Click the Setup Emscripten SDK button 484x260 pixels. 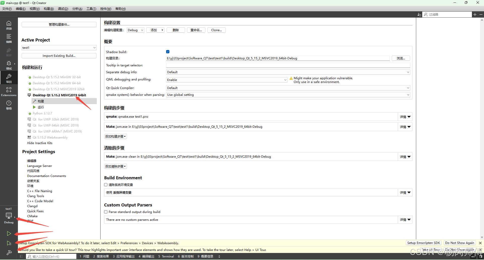pyautogui.click(x=423, y=243)
